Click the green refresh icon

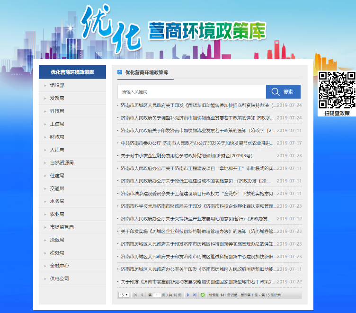click(203, 295)
